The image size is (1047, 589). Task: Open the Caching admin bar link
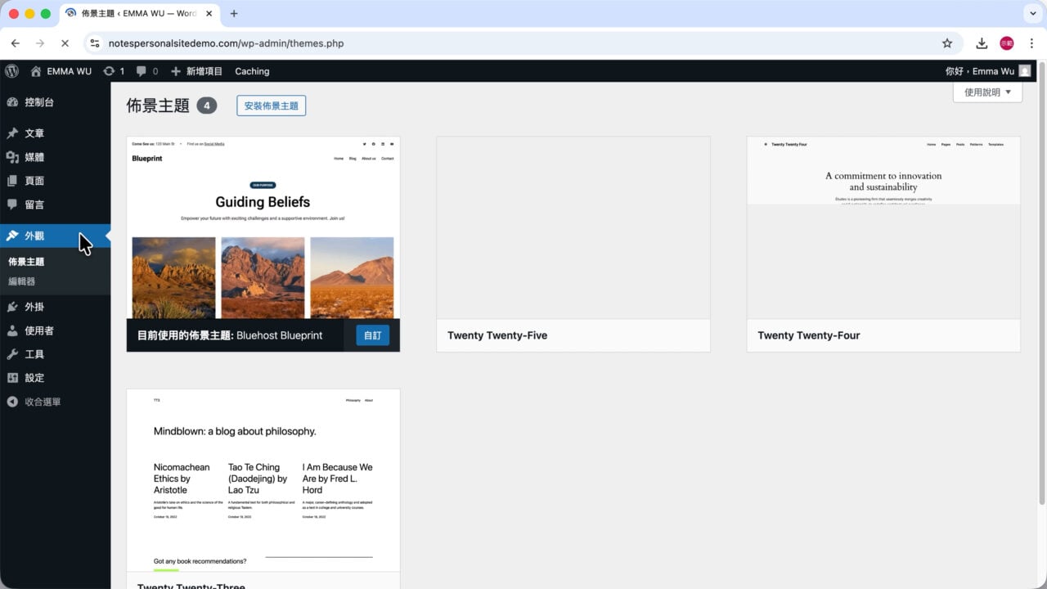click(252, 71)
